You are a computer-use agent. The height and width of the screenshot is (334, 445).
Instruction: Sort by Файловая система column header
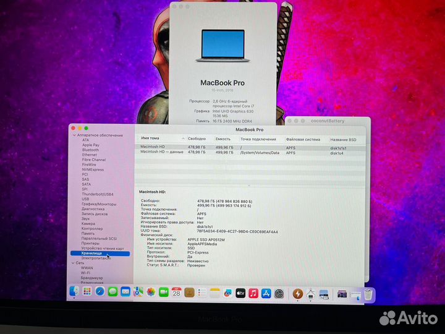click(303, 139)
